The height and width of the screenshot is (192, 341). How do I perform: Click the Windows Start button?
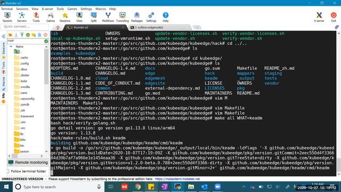pos(6,187)
